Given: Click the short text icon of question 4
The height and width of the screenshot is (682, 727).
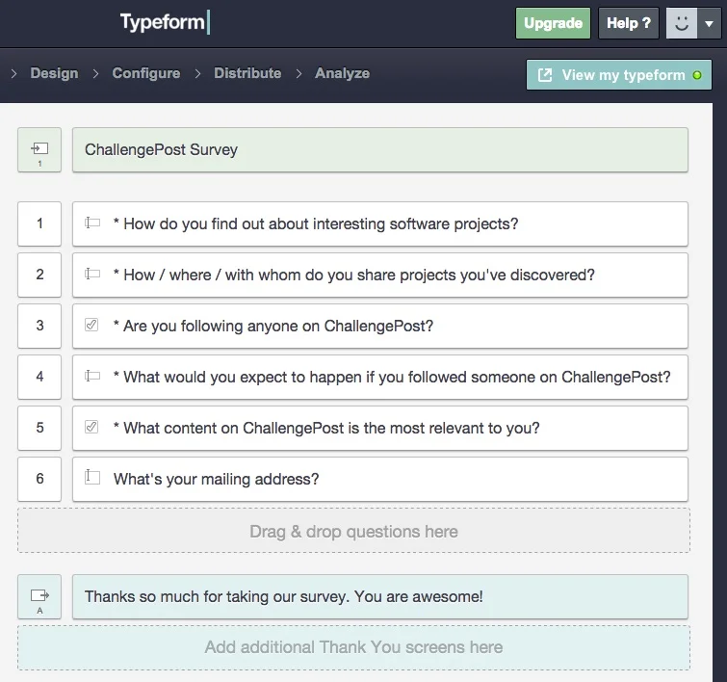Looking at the screenshot, I should coord(92,376).
